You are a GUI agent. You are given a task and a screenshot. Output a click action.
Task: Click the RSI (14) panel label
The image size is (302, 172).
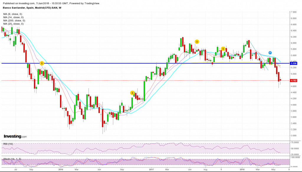click(x=8, y=144)
